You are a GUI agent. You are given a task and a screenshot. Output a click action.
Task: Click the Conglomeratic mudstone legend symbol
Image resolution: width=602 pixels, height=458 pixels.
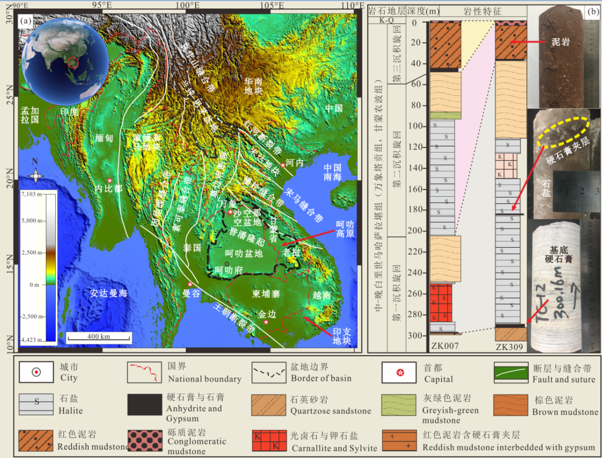(146, 439)
